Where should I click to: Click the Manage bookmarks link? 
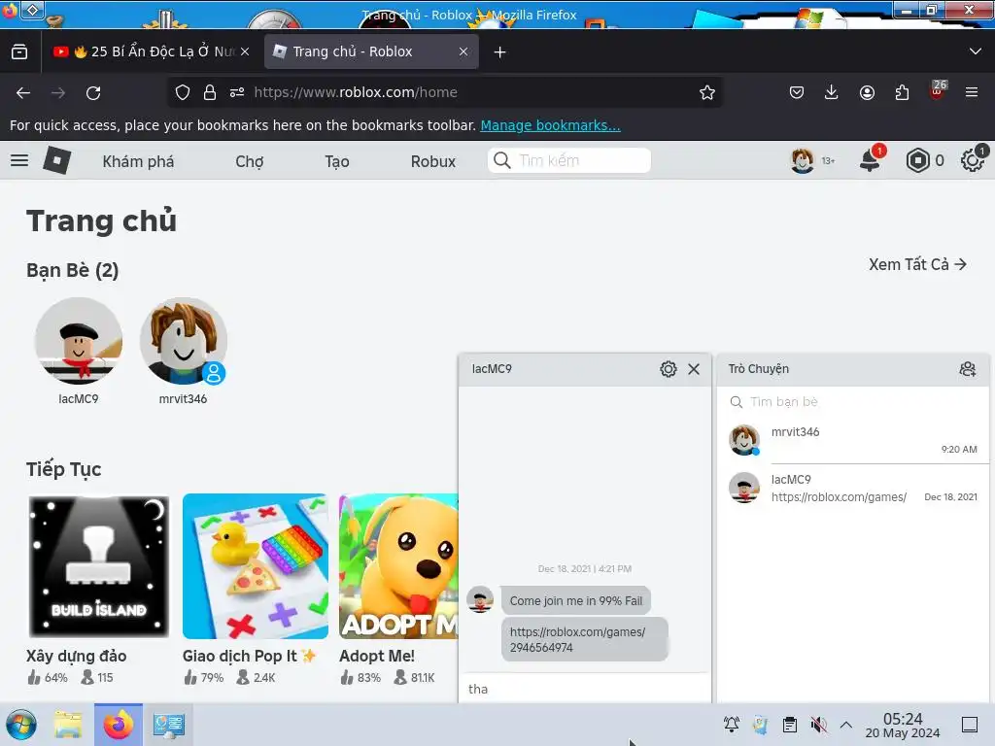pos(550,125)
